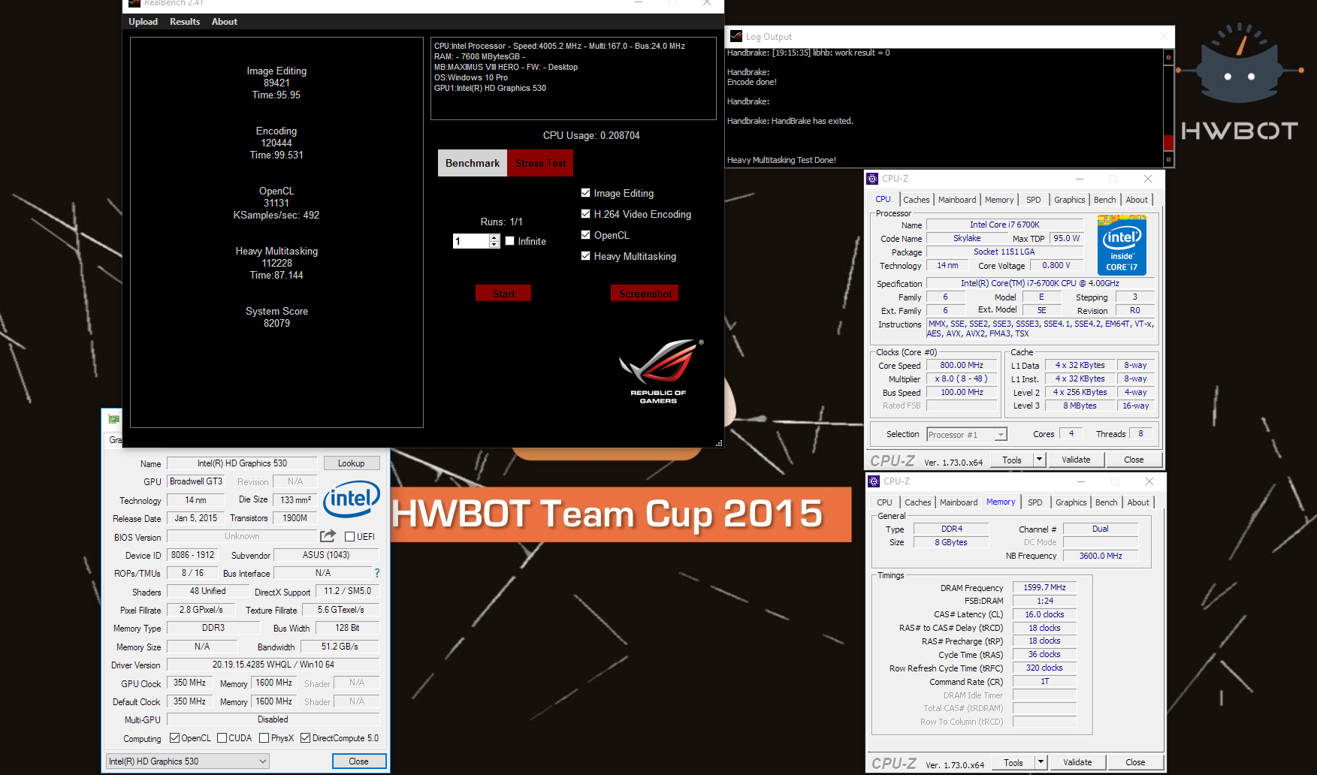
Task: Uncheck H.264 Video Encoding option
Action: point(585,214)
